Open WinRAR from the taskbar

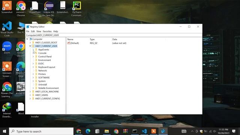tap(126, 131)
